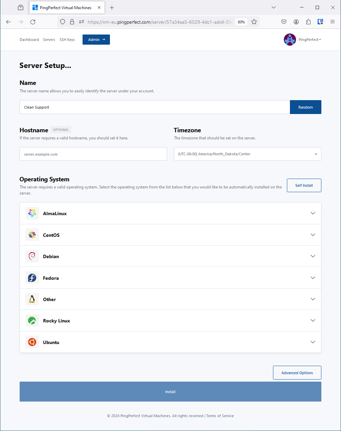Click the Ubuntu logo icon
Image resolution: width=341 pixels, height=431 pixels.
(x=32, y=342)
